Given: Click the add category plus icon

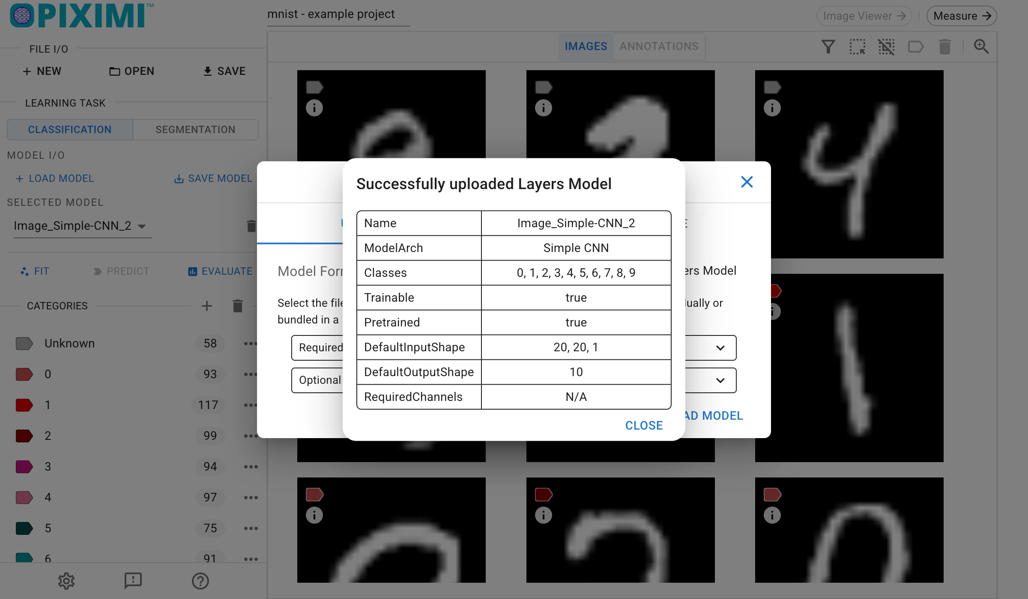Looking at the screenshot, I should pyautogui.click(x=207, y=306).
